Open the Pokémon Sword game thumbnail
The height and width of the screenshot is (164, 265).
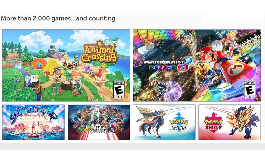[164, 122]
